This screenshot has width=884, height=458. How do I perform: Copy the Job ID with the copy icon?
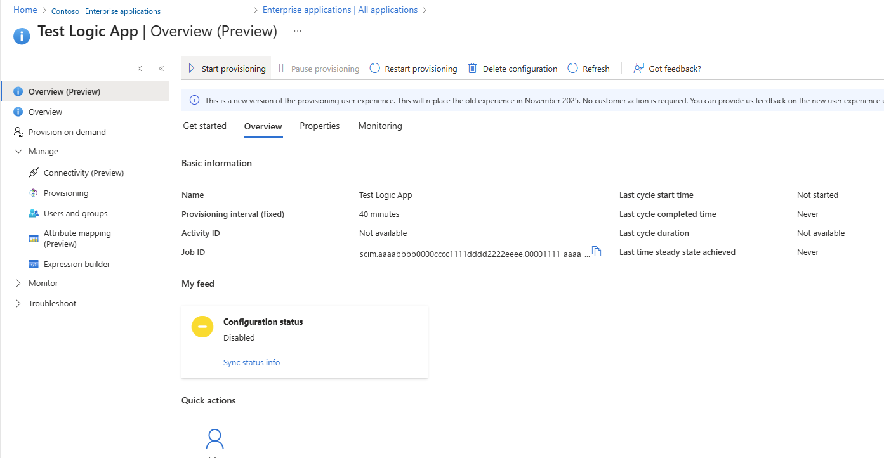597,251
